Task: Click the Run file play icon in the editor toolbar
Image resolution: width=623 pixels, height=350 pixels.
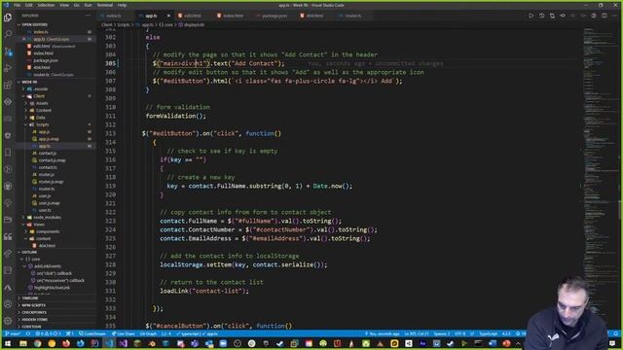Action: pyautogui.click(x=531, y=16)
